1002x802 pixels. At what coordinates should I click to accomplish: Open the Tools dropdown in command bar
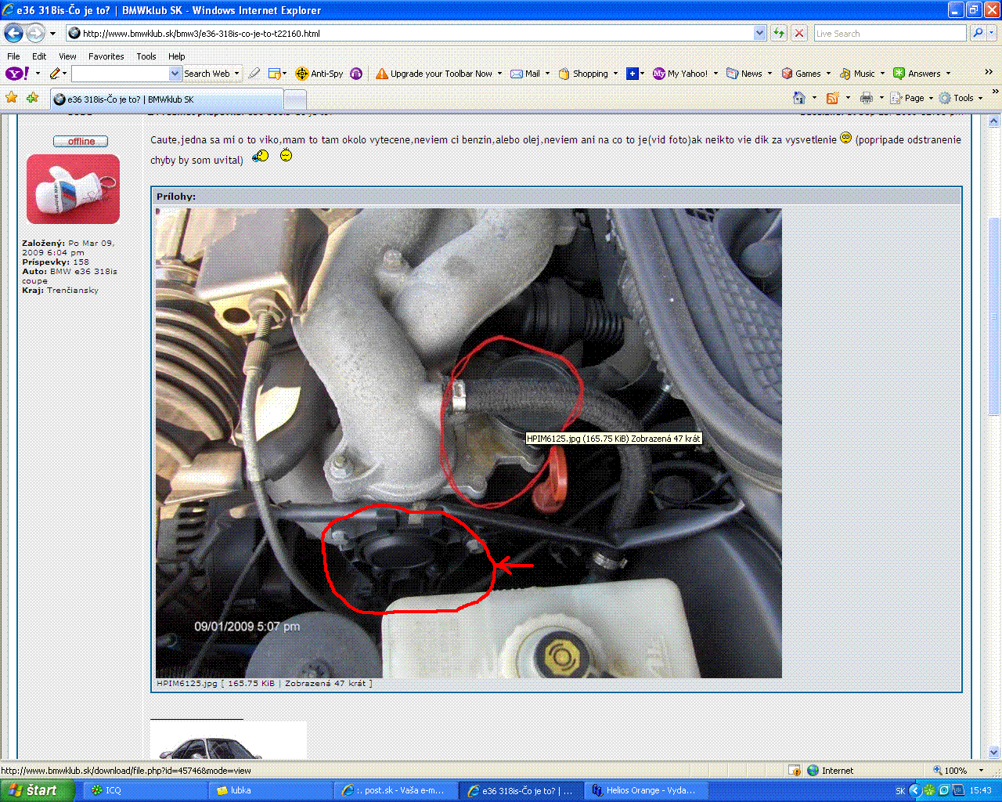[963, 98]
